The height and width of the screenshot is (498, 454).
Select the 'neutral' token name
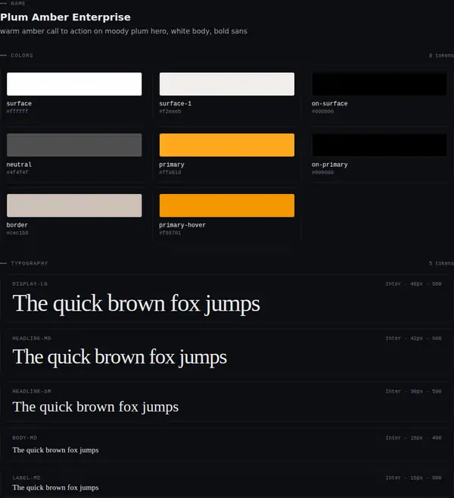[x=19, y=164]
